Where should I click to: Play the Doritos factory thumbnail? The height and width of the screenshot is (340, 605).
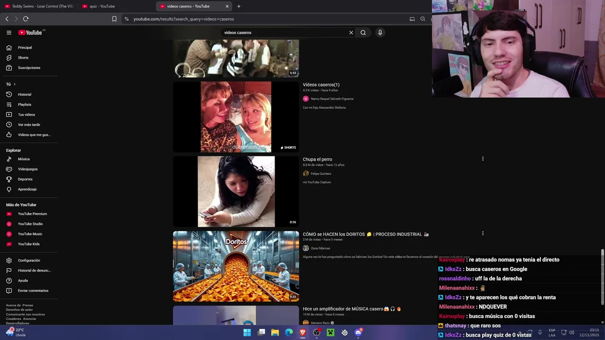click(236, 266)
